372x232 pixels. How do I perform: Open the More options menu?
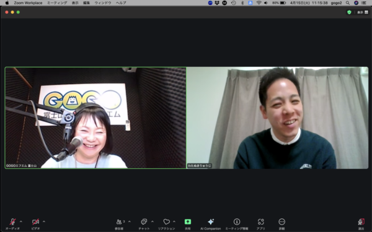click(x=282, y=224)
